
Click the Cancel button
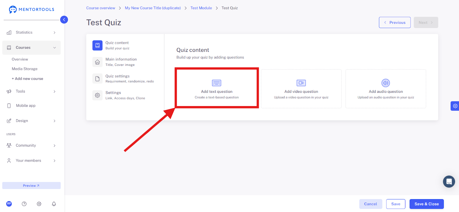(x=371, y=204)
